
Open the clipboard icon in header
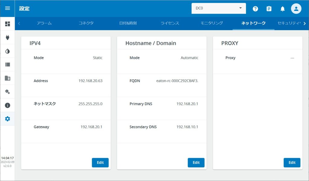pyautogui.click(x=269, y=9)
